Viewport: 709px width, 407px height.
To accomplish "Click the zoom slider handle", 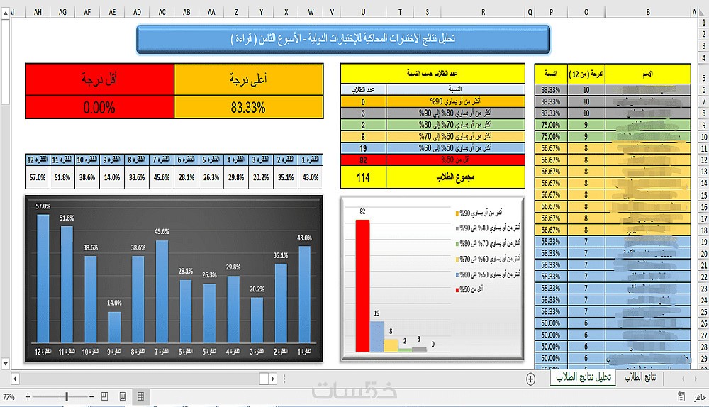I will (67, 396).
